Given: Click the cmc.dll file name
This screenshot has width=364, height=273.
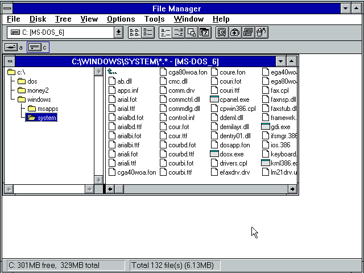Looking at the screenshot, I should [178, 81].
